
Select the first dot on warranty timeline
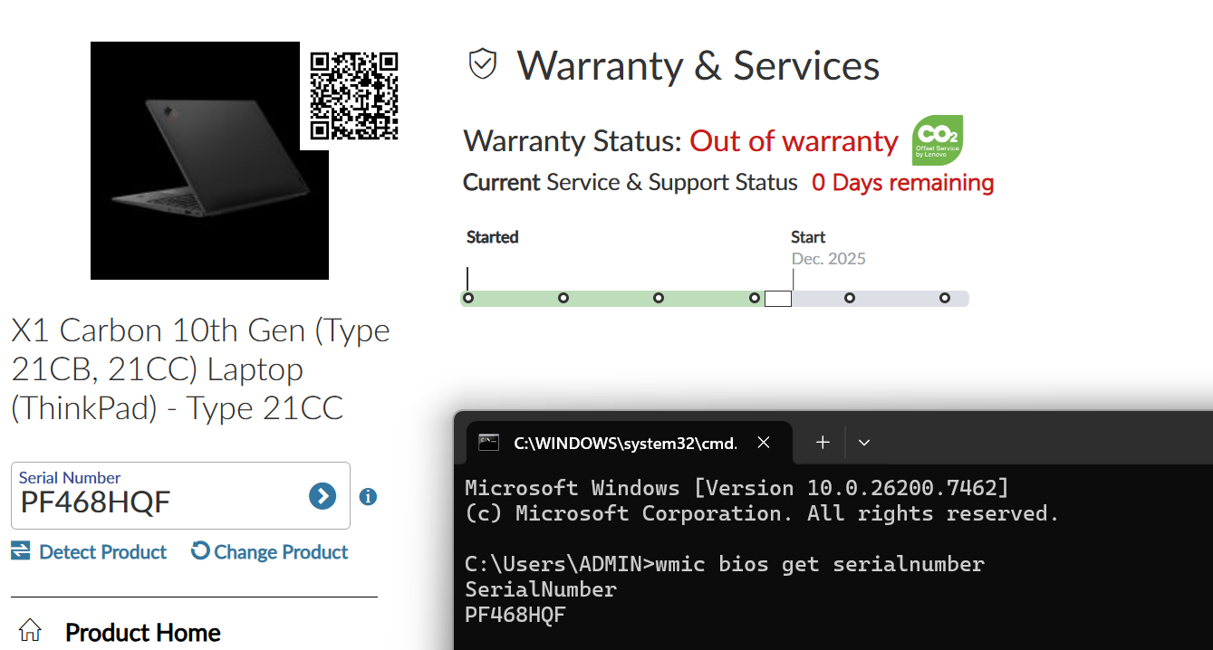click(x=468, y=298)
